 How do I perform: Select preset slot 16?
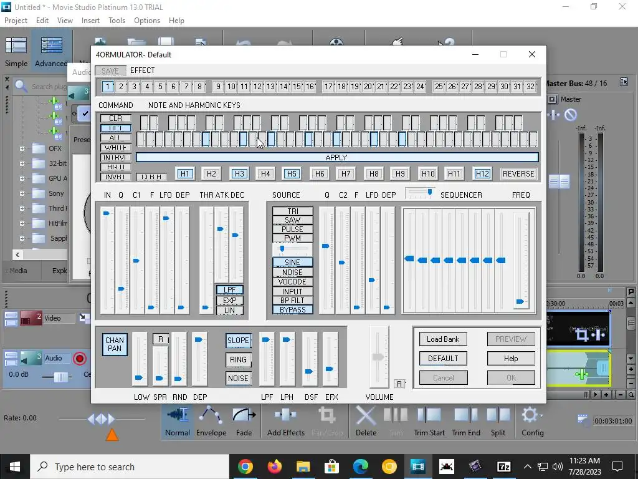(x=310, y=86)
